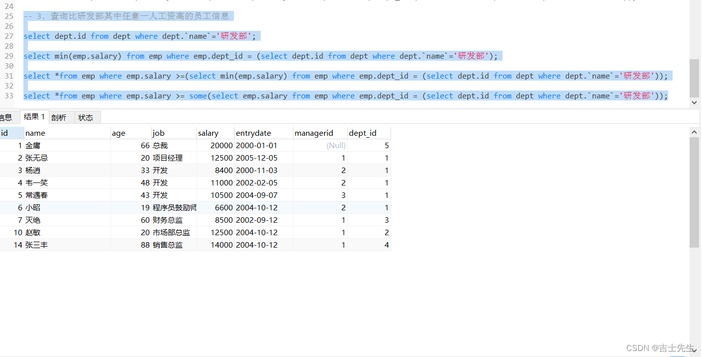Select the cell containing 金庸

[x=67, y=146]
